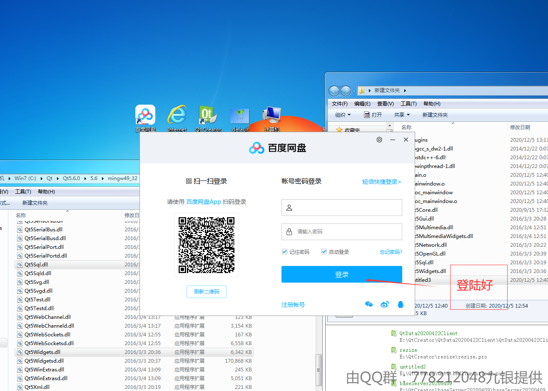The height and width of the screenshot is (391, 548).
Task: Sign in with WeChat icon
Action: [369, 304]
